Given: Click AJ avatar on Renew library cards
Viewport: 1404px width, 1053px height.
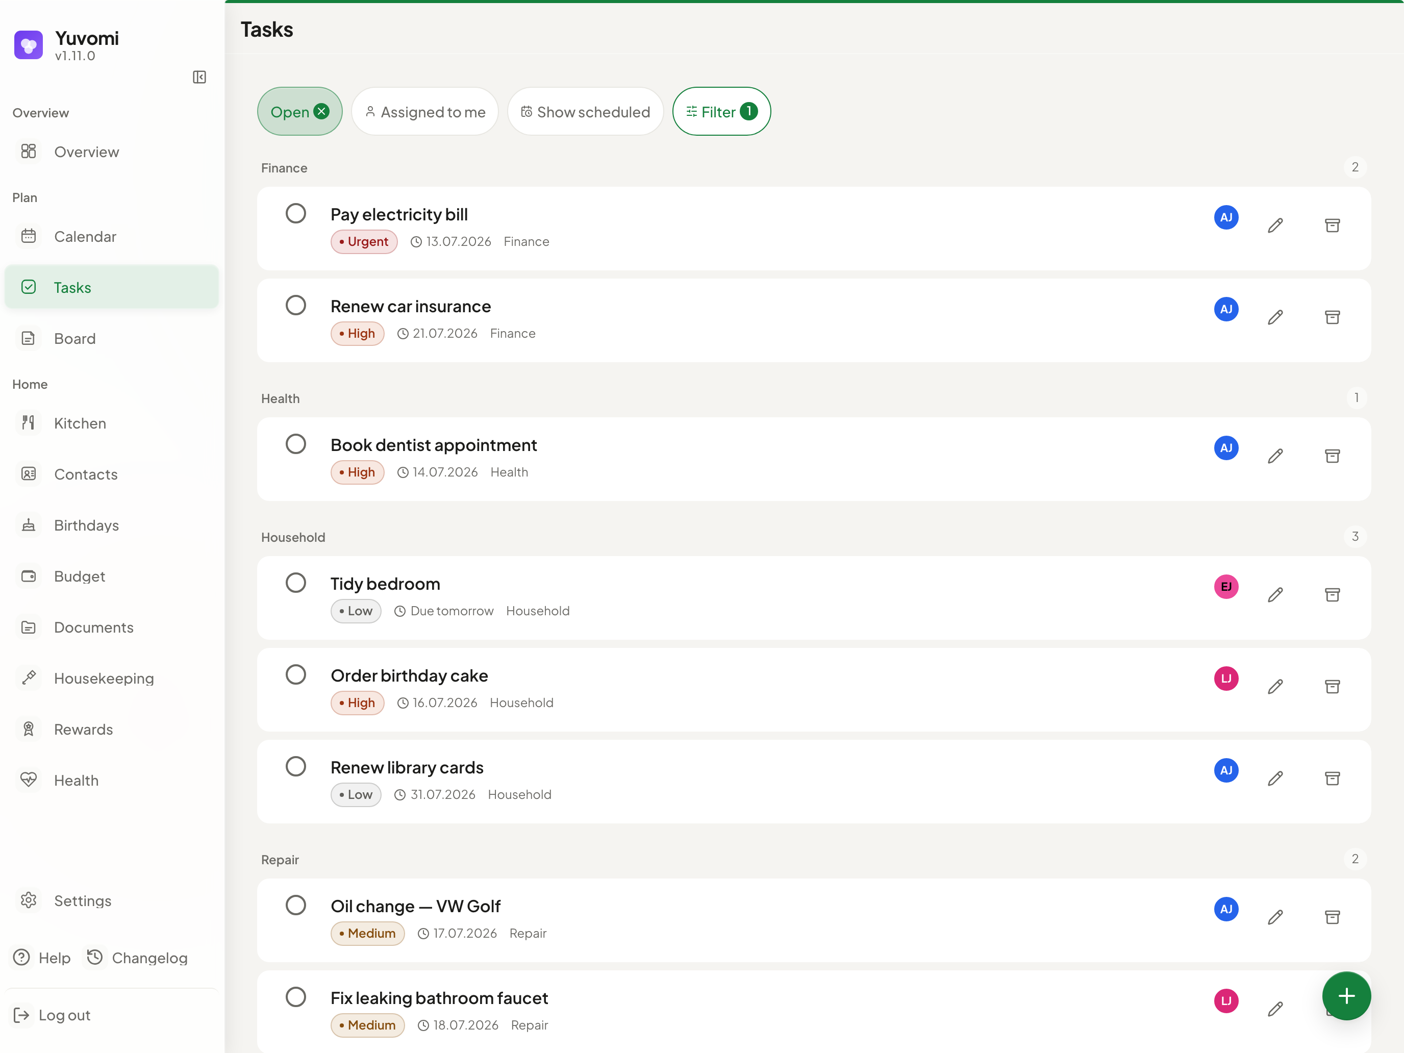Looking at the screenshot, I should [x=1226, y=770].
